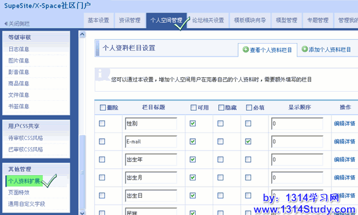Click the 出生月 title input field

(151, 178)
